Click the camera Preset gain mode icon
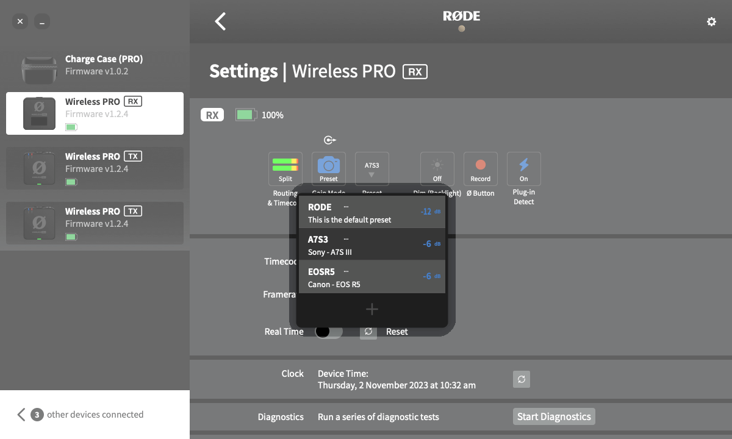Image resolution: width=732 pixels, height=439 pixels. [x=329, y=165]
